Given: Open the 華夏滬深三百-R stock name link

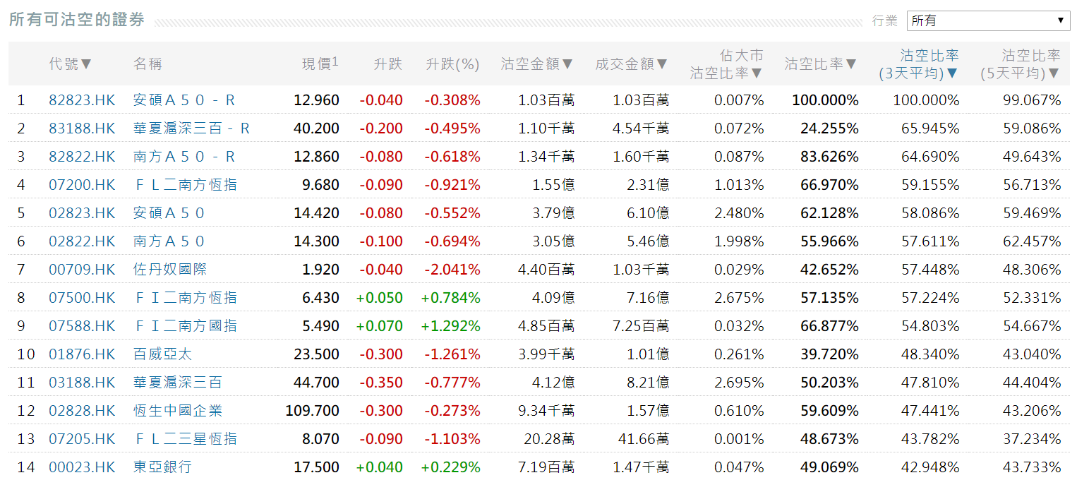Looking at the screenshot, I should pos(191,128).
